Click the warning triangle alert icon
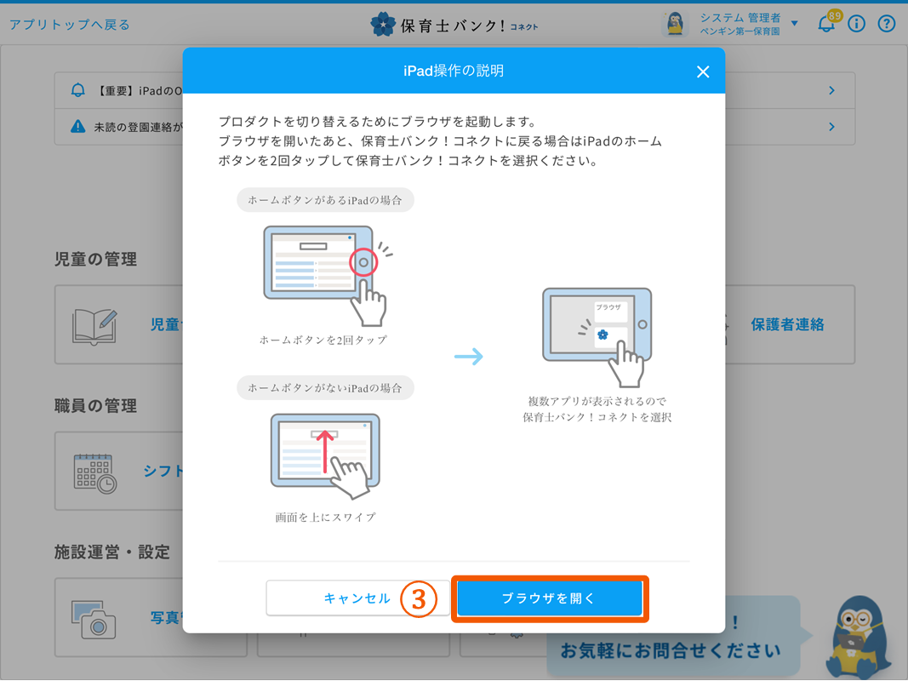908x681 pixels. point(78,127)
